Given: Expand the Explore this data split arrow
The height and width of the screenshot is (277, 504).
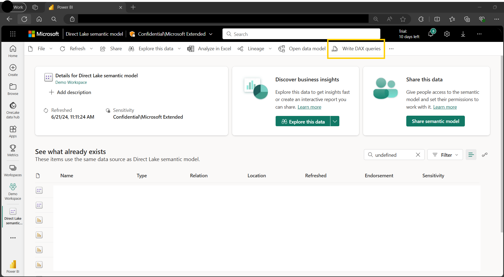Looking at the screenshot, I should pyautogui.click(x=335, y=121).
